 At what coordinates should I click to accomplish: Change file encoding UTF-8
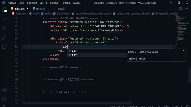click(x=143, y=106)
